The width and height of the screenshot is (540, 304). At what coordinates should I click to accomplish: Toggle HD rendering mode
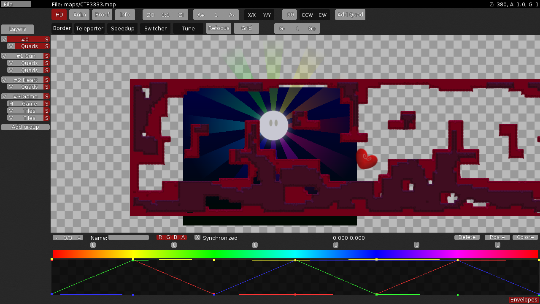59,14
